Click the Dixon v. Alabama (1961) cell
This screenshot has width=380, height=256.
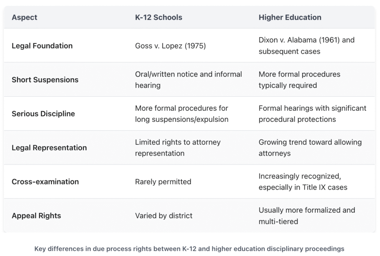coord(306,46)
